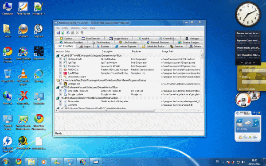Click the Save toolbar icon in Autoruns

coord(58,33)
